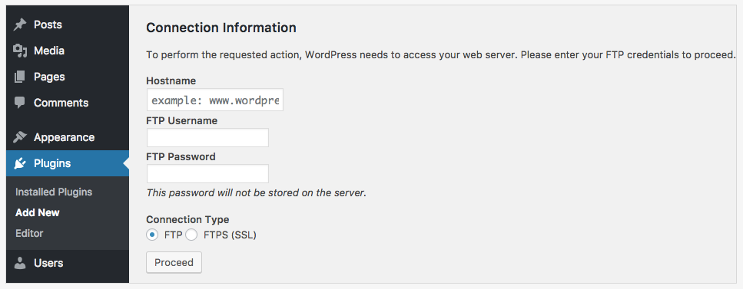Click the Pages stacked-sheets icon
The height and width of the screenshot is (289, 743).
point(19,77)
